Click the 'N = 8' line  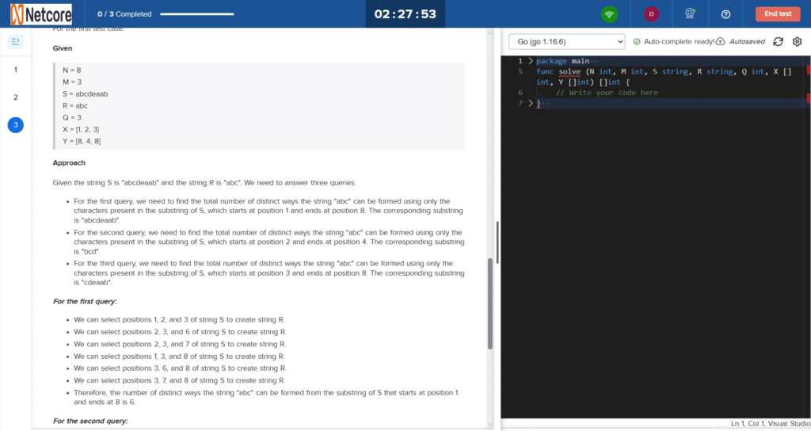pos(72,70)
